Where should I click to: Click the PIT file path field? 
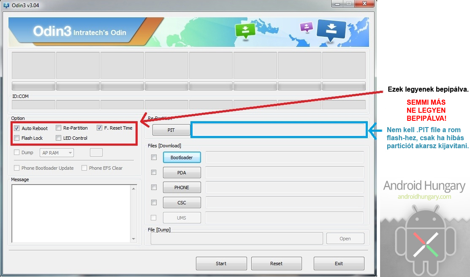point(279,130)
